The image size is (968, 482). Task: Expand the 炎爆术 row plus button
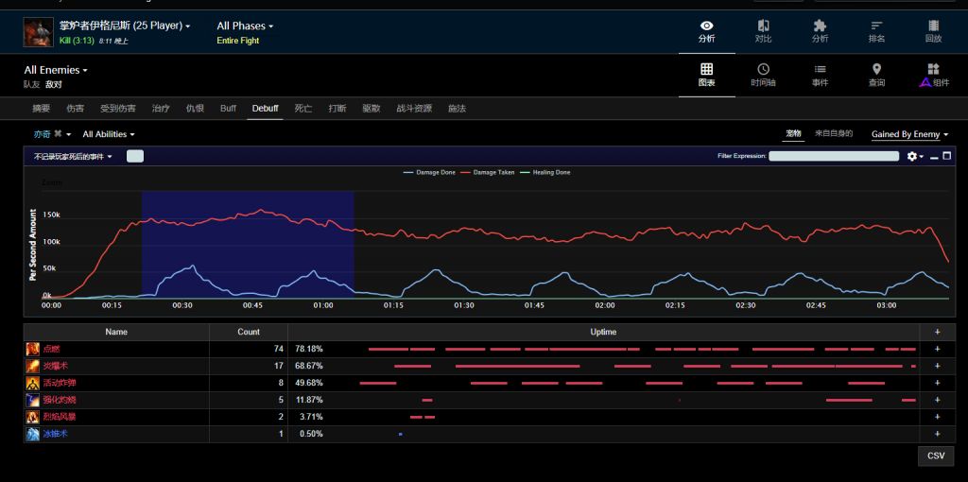[x=937, y=366]
